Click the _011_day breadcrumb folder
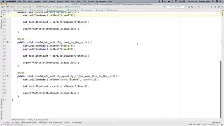 [x=47, y=7]
